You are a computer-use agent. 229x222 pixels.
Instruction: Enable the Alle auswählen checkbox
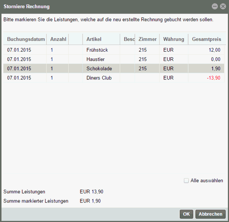pos(186,181)
